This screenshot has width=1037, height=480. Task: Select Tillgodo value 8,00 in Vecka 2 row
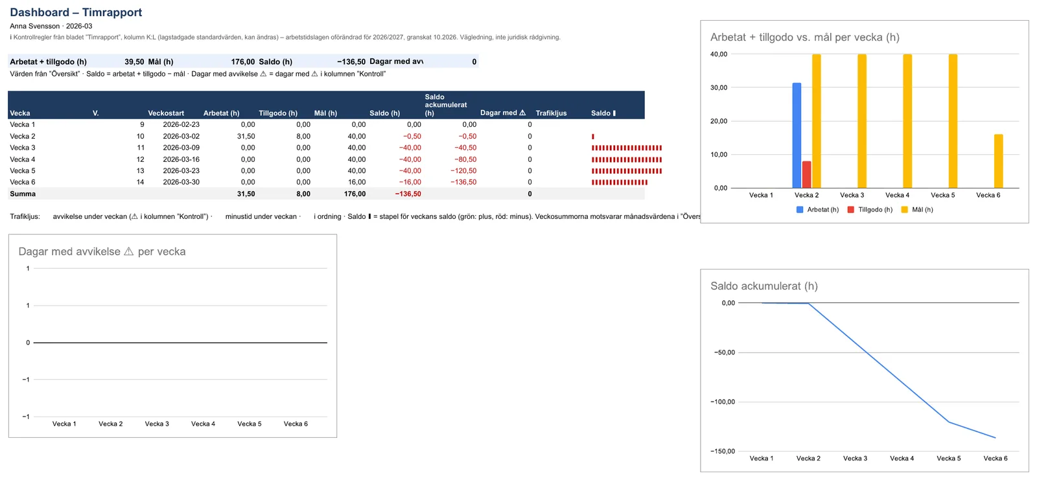[x=303, y=137]
